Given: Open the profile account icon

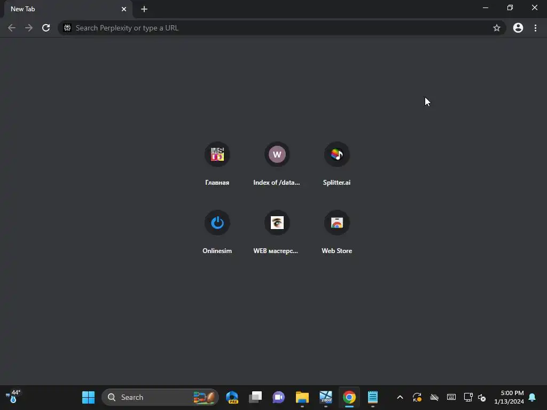Looking at the screenshot, I should pyautogui.click(x=518, y=28).
